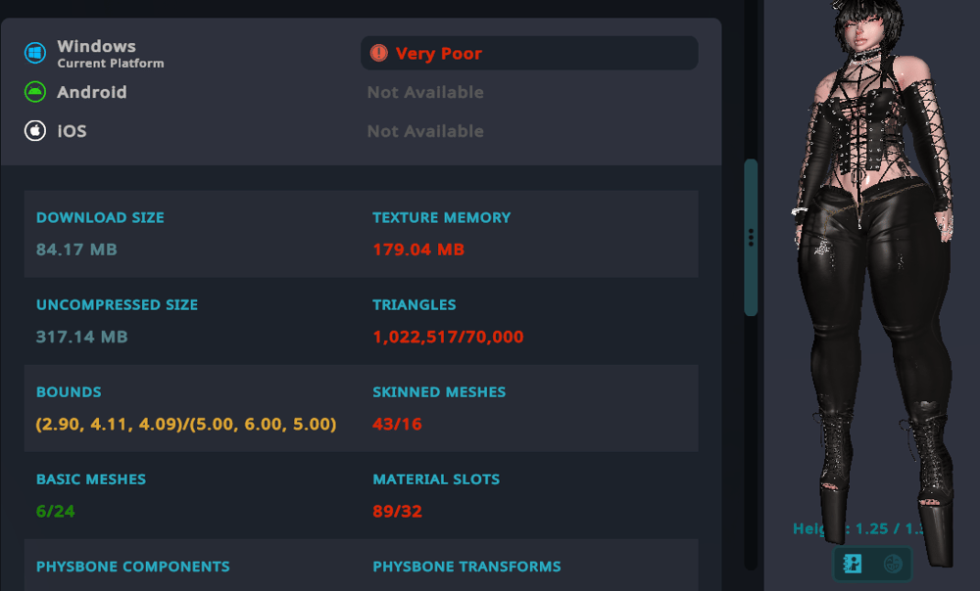
Task: Click the avatar 3D preview model
Action: tap(872, 274)
